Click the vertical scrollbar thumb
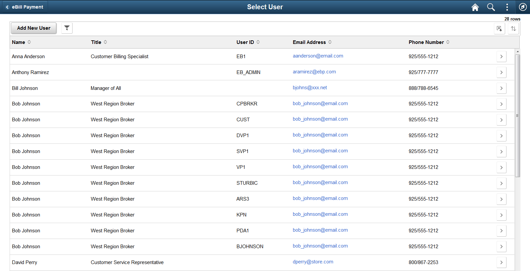The width and height of the screenshot is (530, 271). [x=517, y=116]
